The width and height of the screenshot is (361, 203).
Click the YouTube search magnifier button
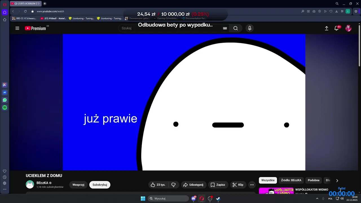click(x=236, y=28)
